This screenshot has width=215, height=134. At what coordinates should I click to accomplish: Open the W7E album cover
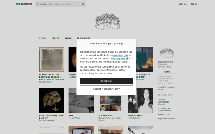[x=81, y=104]
